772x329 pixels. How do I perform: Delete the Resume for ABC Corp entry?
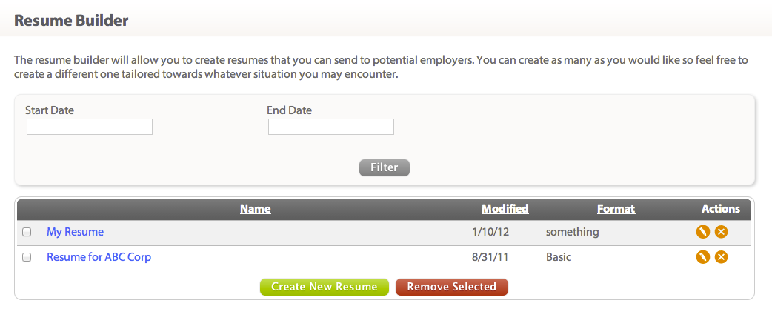[721, 257]
